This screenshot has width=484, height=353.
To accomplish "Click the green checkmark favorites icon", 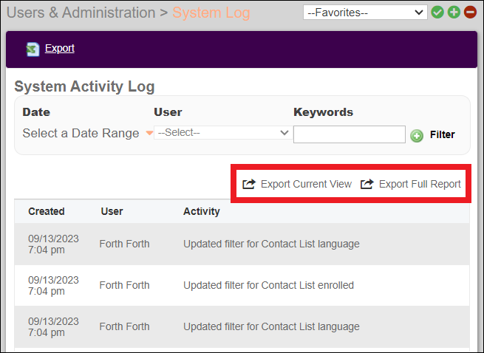I will click(437, 13).
